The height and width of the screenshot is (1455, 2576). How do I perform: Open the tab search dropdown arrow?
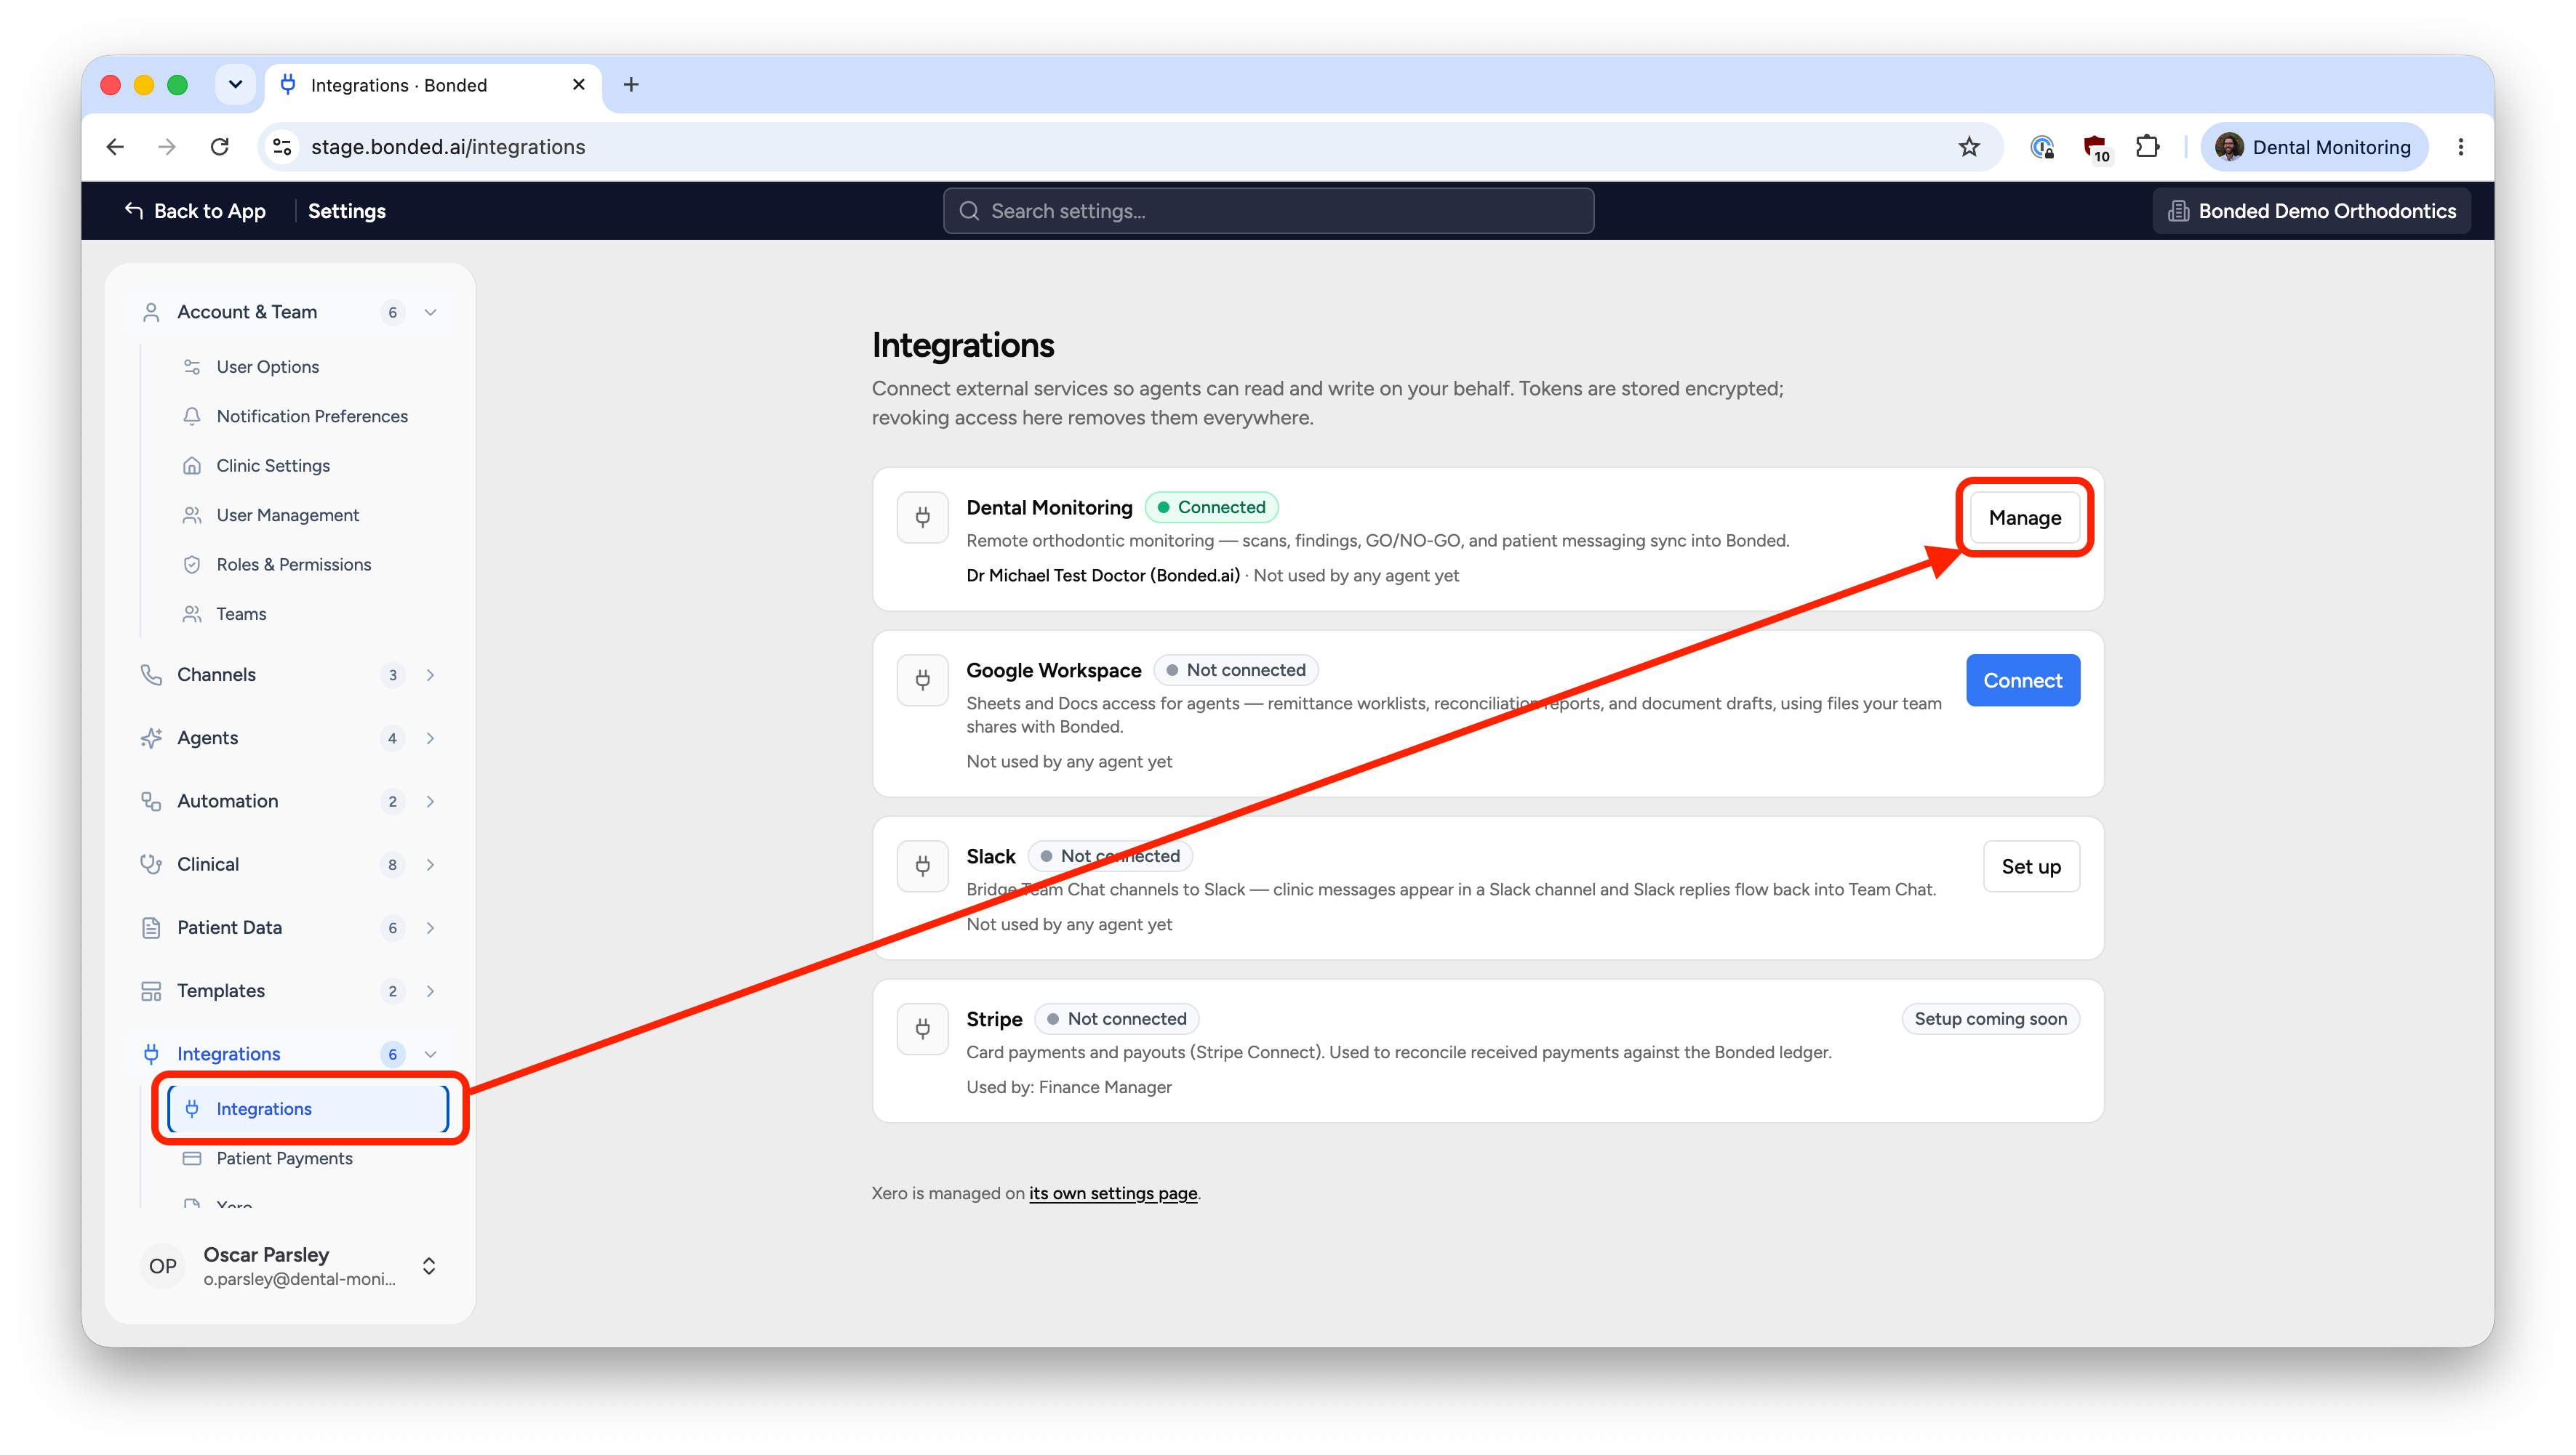235,85
